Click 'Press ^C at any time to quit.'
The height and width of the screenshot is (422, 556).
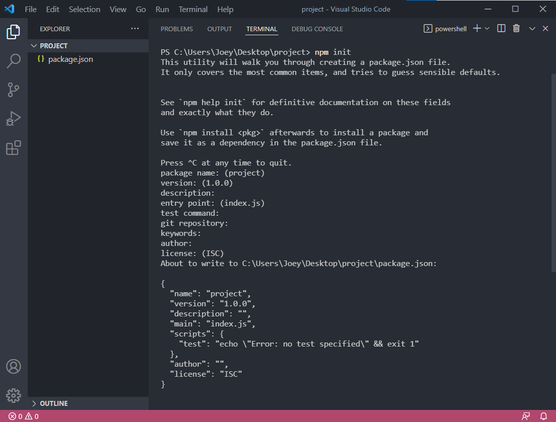[x=226, y=162]
